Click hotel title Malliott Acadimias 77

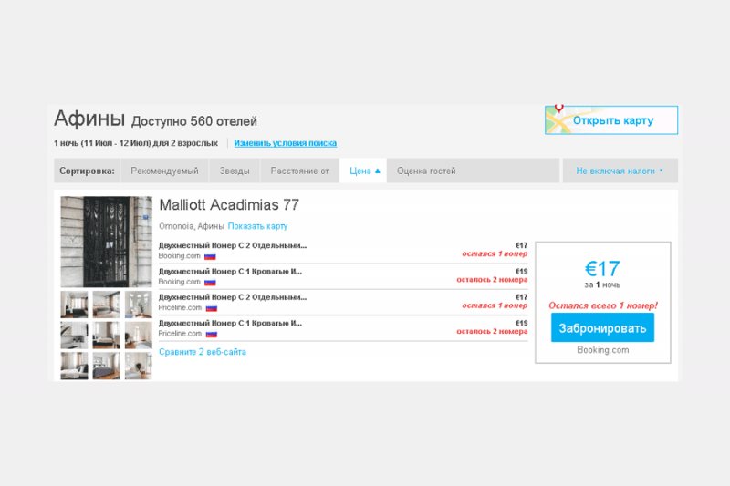[228, 205]
